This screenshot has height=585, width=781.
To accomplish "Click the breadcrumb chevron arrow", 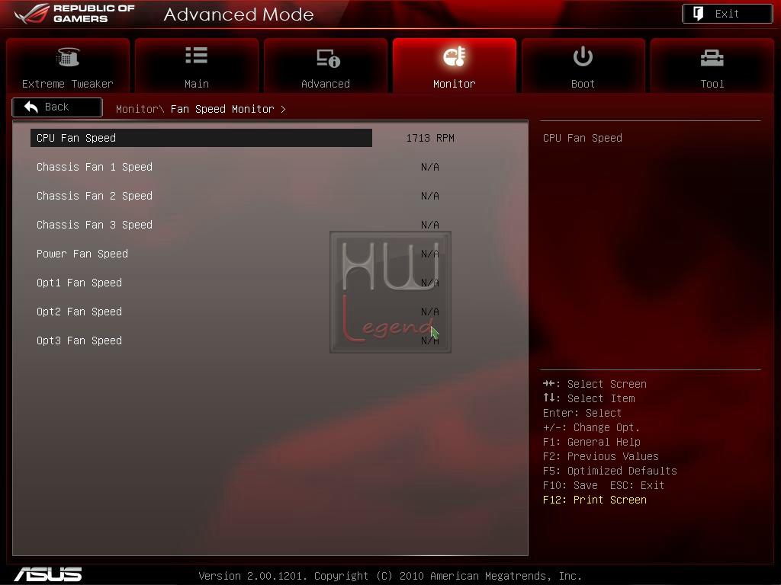I will [283, 109].
